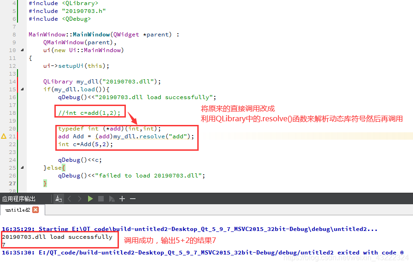Click the re-run configuration icon
The height and width of the screenshot is (266, 413).
(x=111, y=198)
